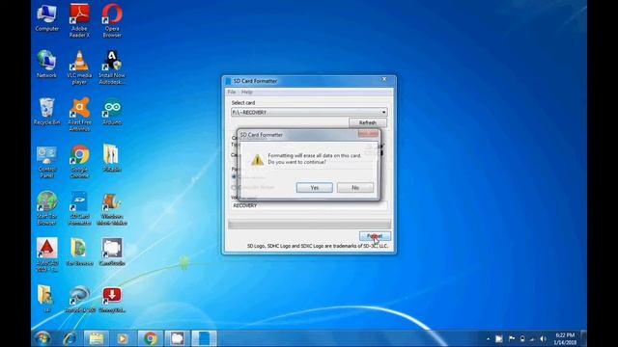Launch the VLC media player shortcut

79,67
